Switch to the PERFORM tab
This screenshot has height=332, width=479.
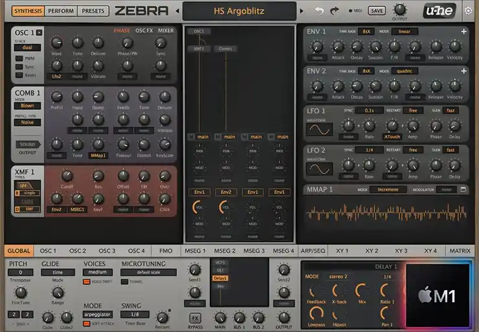coord(61,11)
